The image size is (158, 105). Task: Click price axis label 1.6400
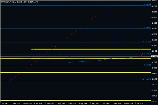[x=154, y=1]
